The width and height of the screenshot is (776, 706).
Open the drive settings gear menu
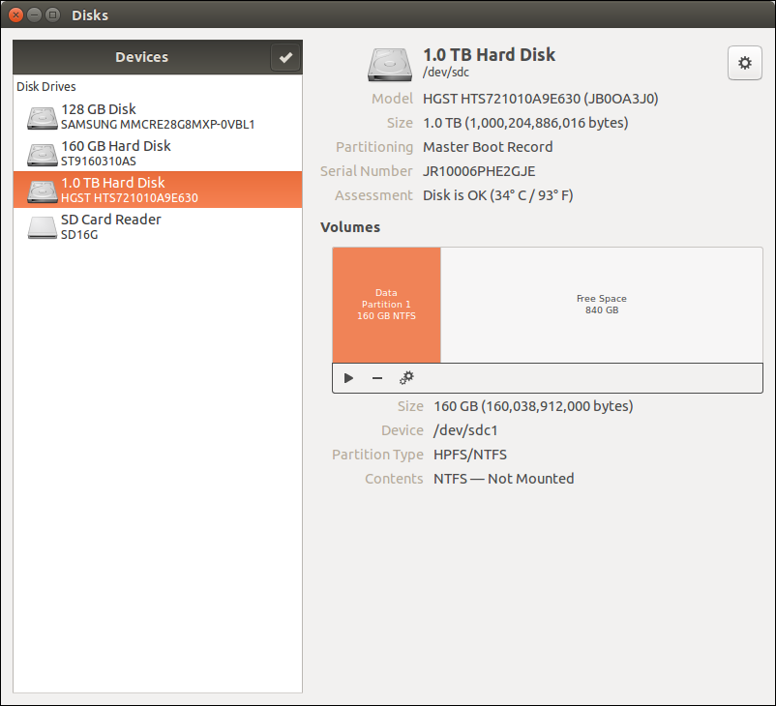point(744,62)
